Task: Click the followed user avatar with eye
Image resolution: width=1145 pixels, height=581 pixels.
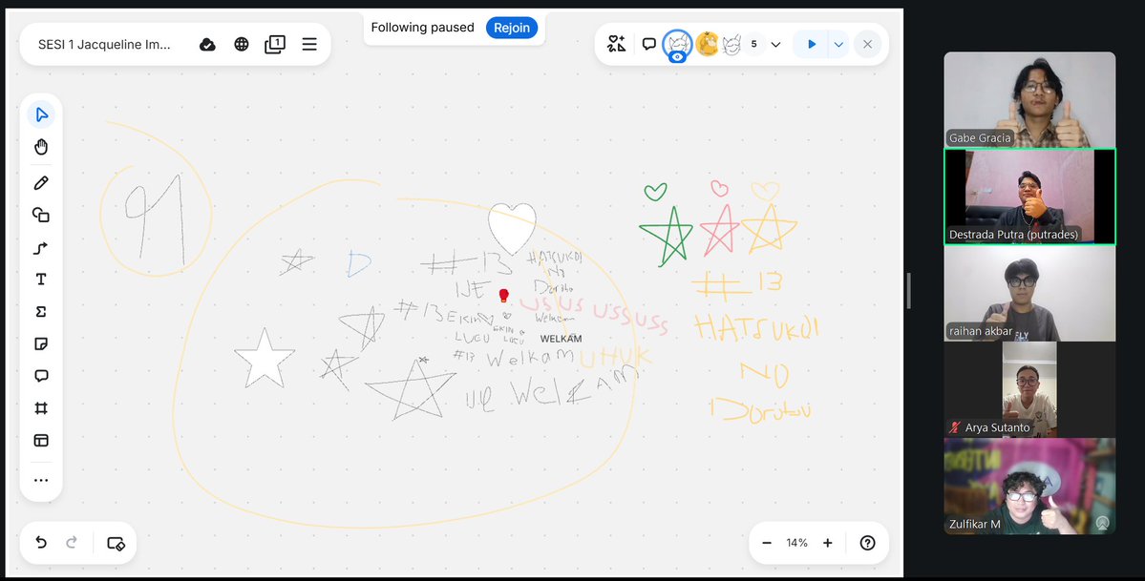Action: click(677, 45)
